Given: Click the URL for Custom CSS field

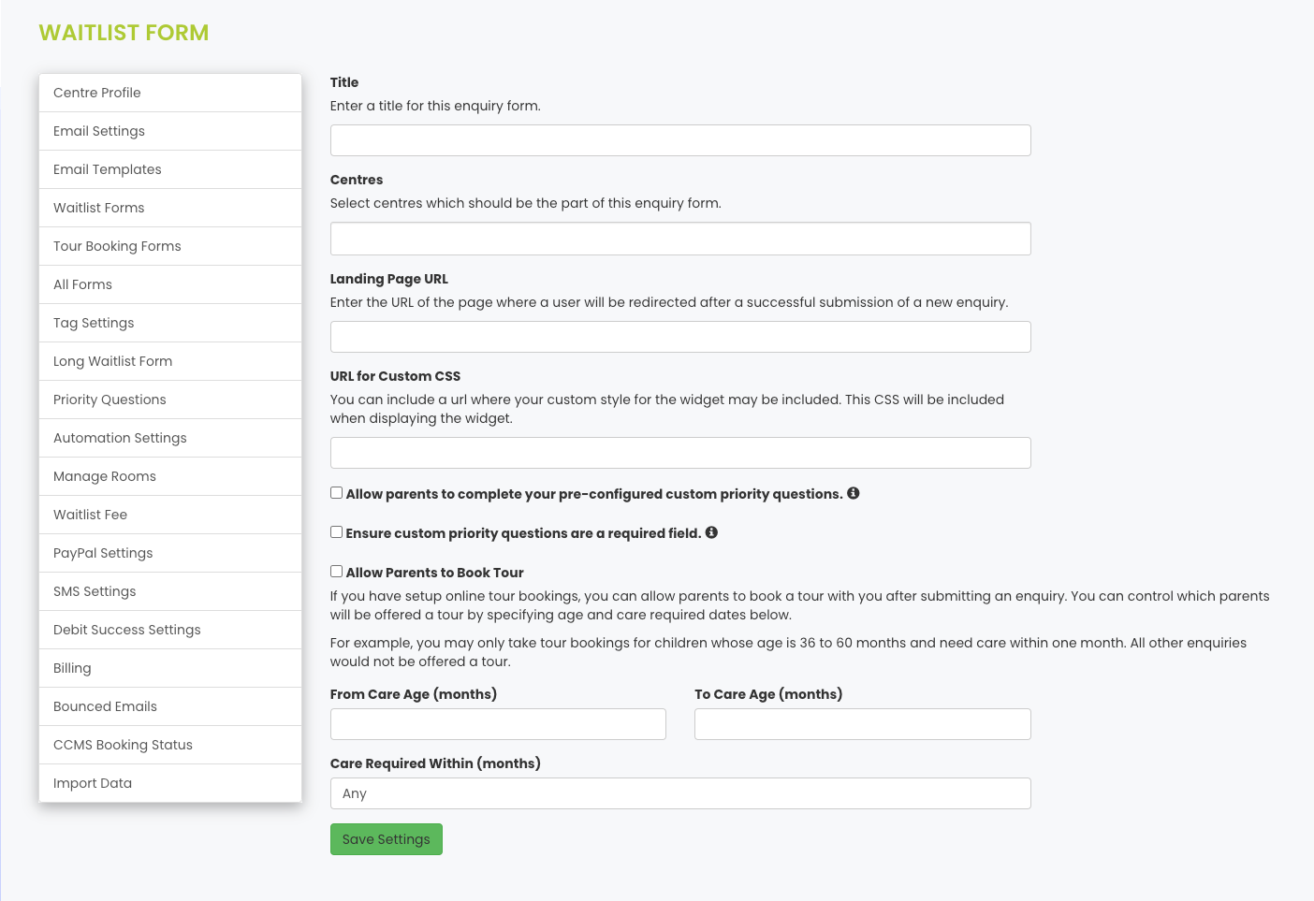Looking at the screenshot, I should pos(680,453).
